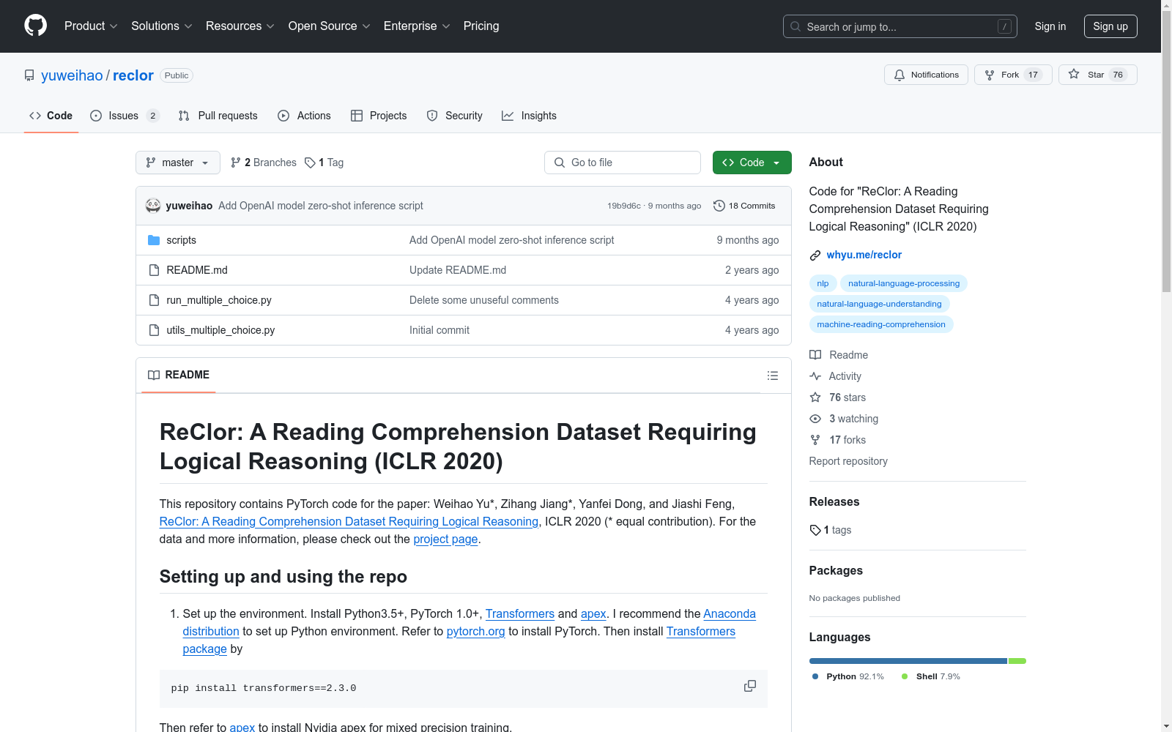Click the fork icon beside 17 forks
The width and height of the screenshot is (1172, 732).
815,440
